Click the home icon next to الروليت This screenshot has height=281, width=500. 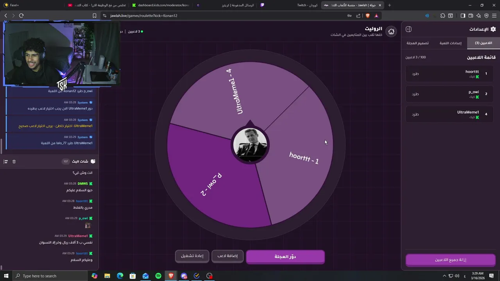[391, 32]
